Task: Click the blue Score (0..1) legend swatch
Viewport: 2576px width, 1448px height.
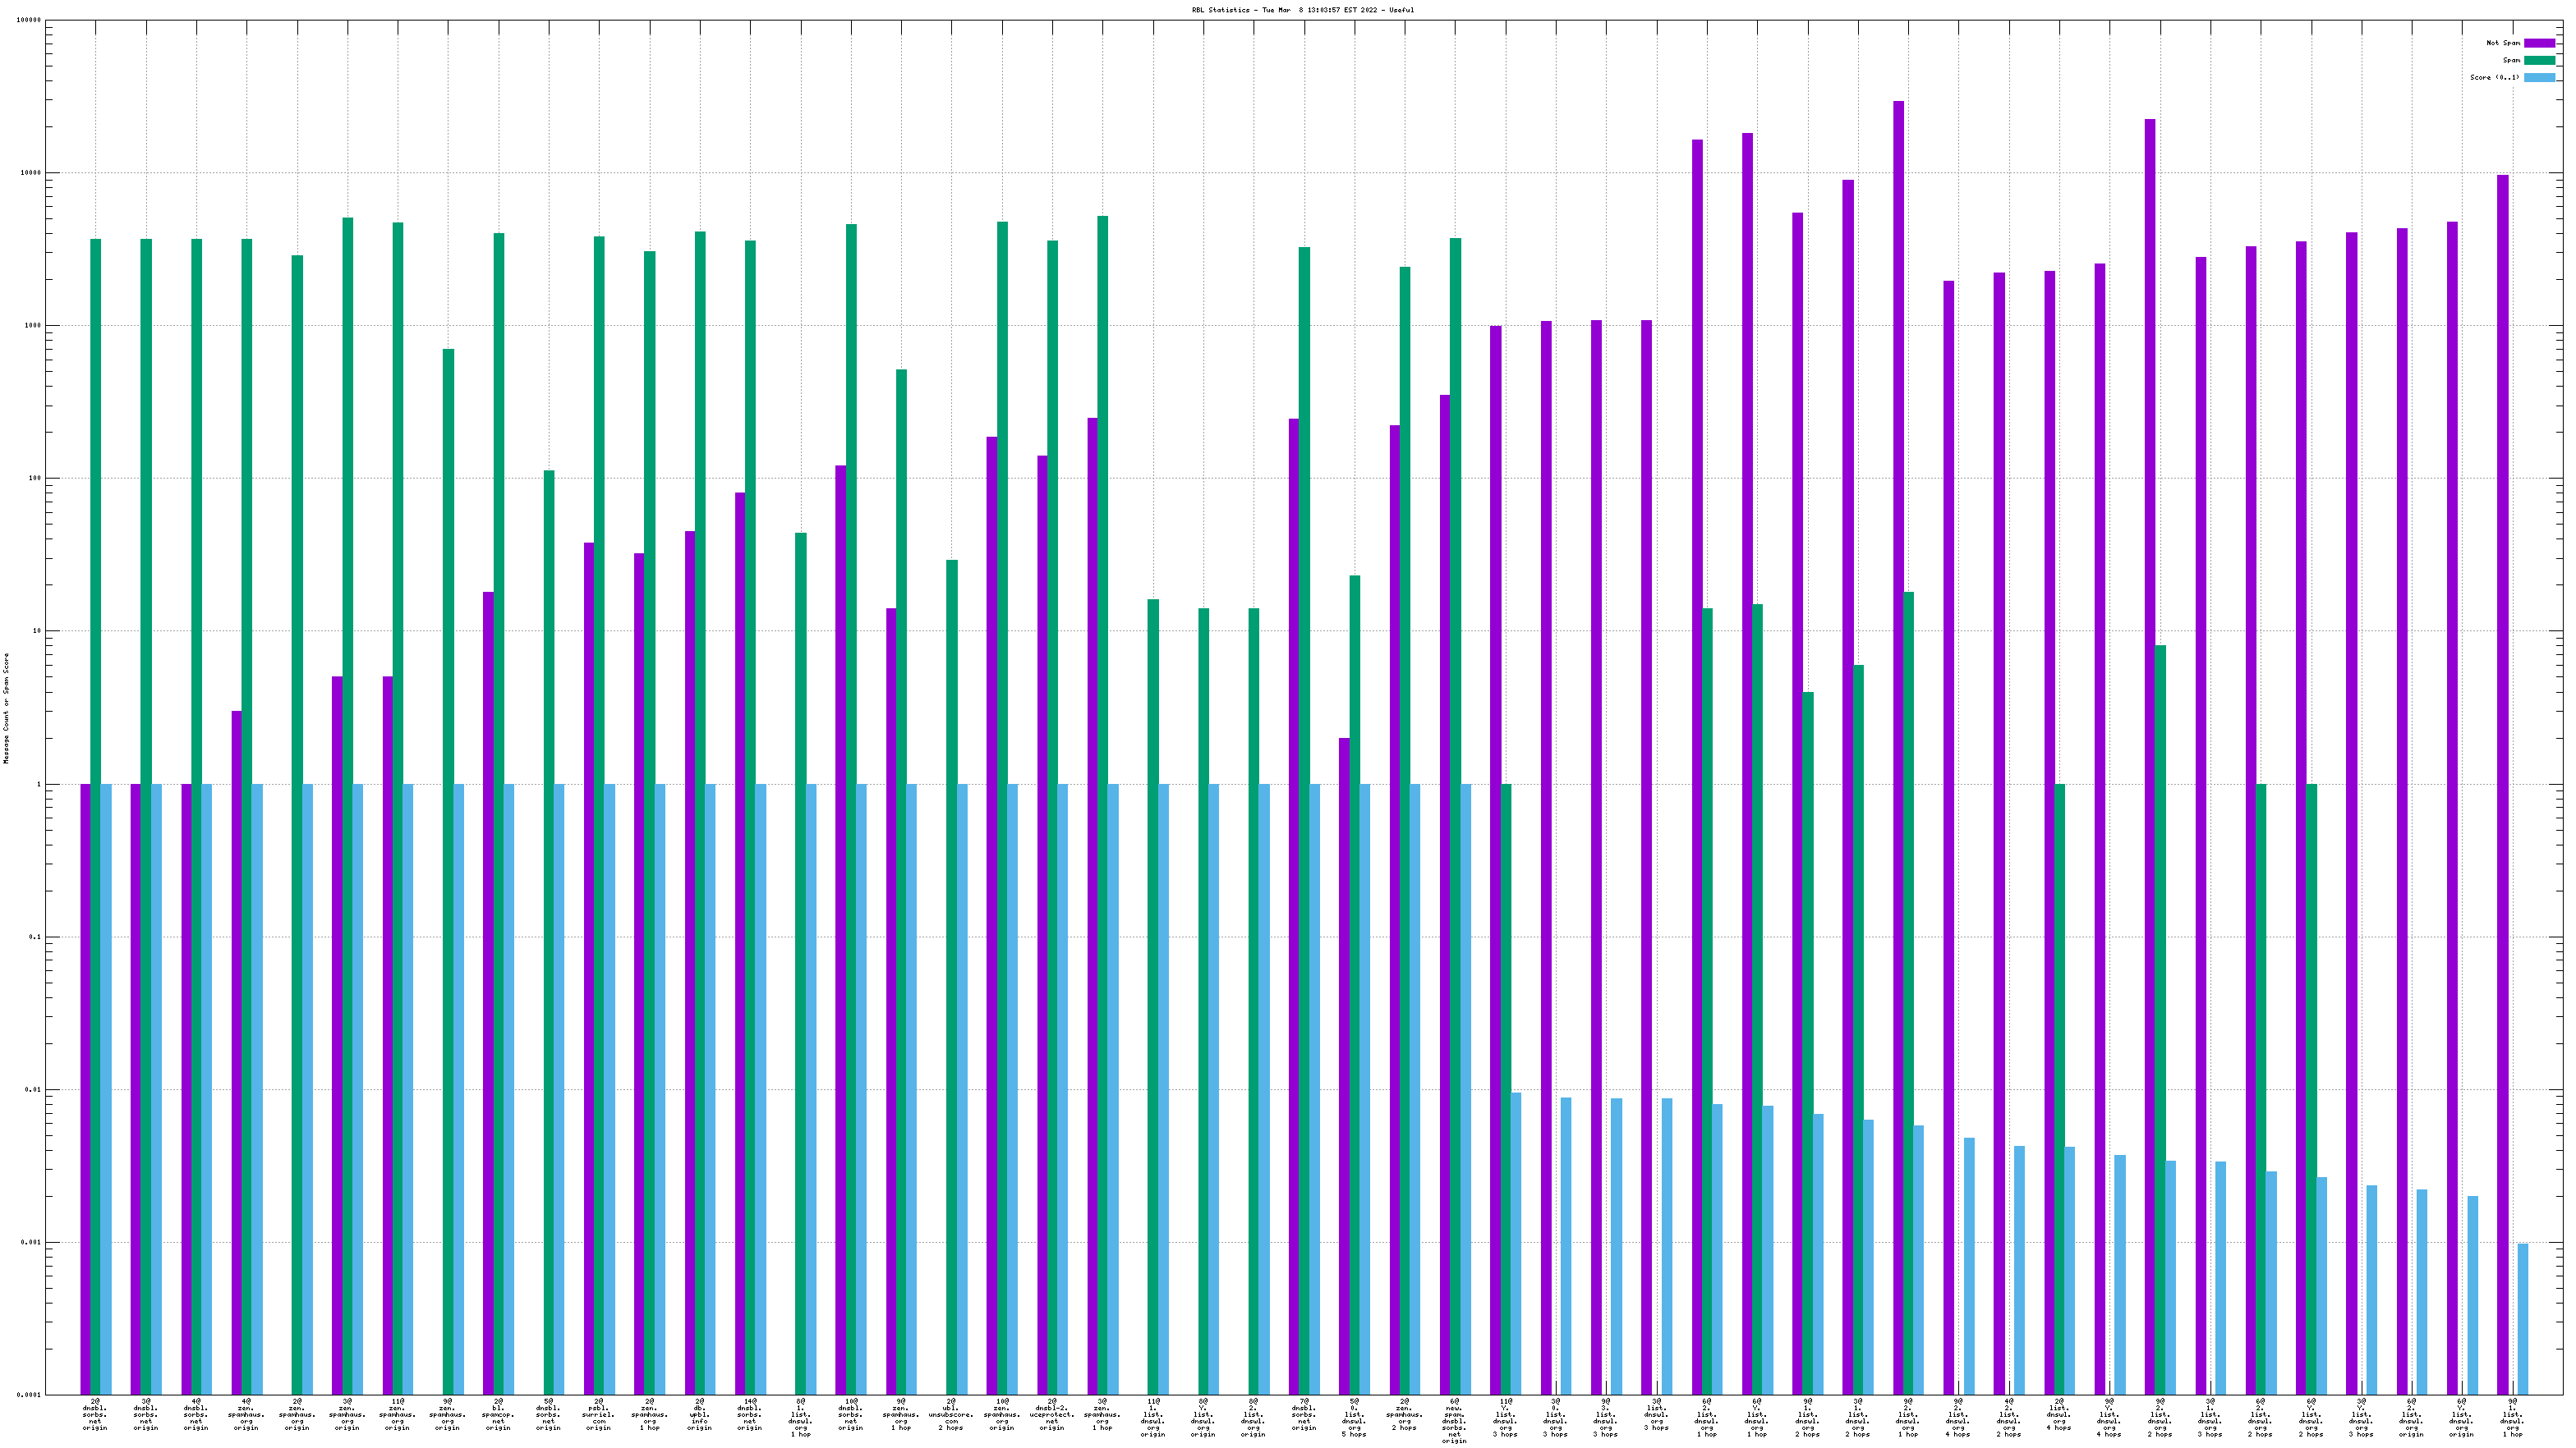Action: (2539, 77)
